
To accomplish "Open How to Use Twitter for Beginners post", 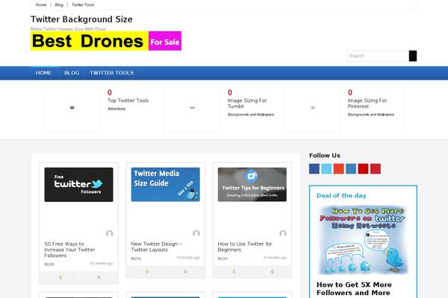I will (245, 247).
